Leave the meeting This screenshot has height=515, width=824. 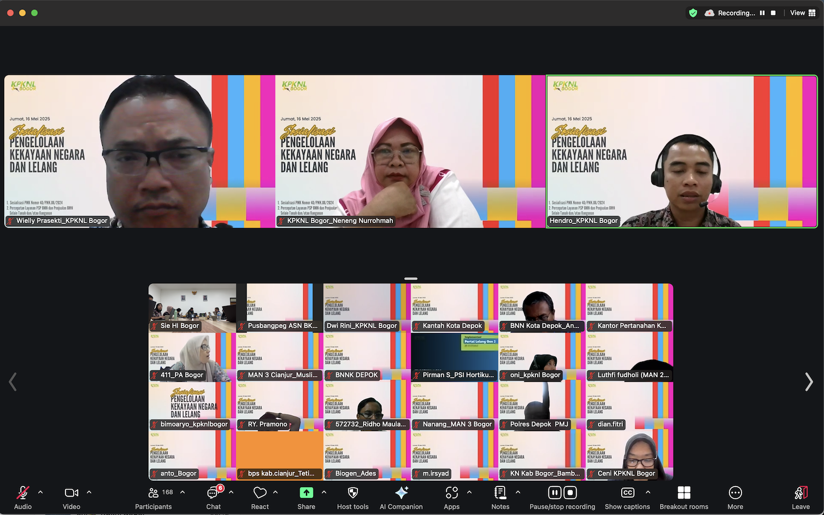point(801,493)
